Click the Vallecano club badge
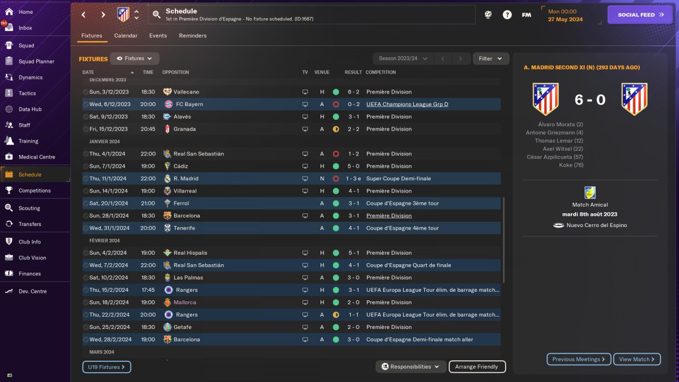Viewport: 679px width, 382px height. click(168, 92)
